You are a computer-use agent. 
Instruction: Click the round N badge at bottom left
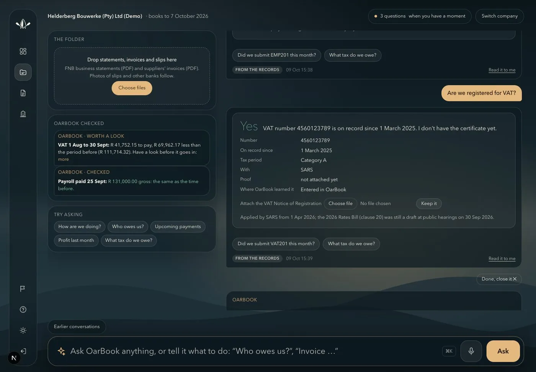[14, 358]
